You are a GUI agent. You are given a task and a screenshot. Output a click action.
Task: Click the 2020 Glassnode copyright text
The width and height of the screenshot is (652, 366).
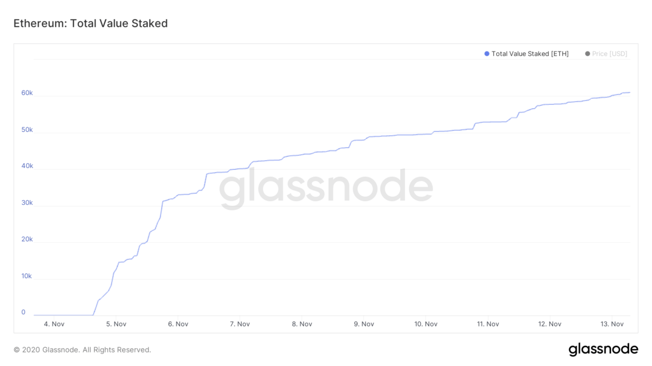point(82,350)
